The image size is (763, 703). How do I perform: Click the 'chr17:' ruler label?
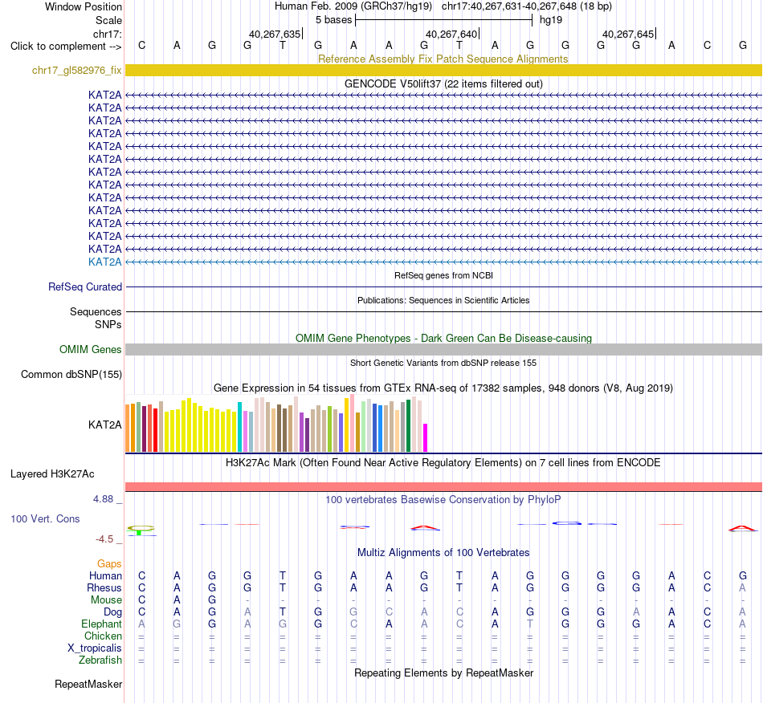(107, 34)
